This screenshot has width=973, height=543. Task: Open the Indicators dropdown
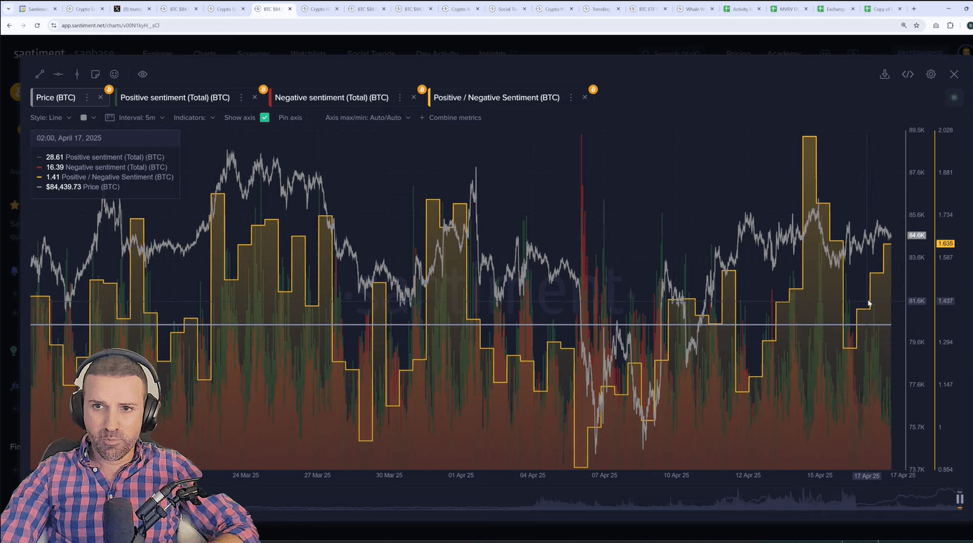click(194, 118)
